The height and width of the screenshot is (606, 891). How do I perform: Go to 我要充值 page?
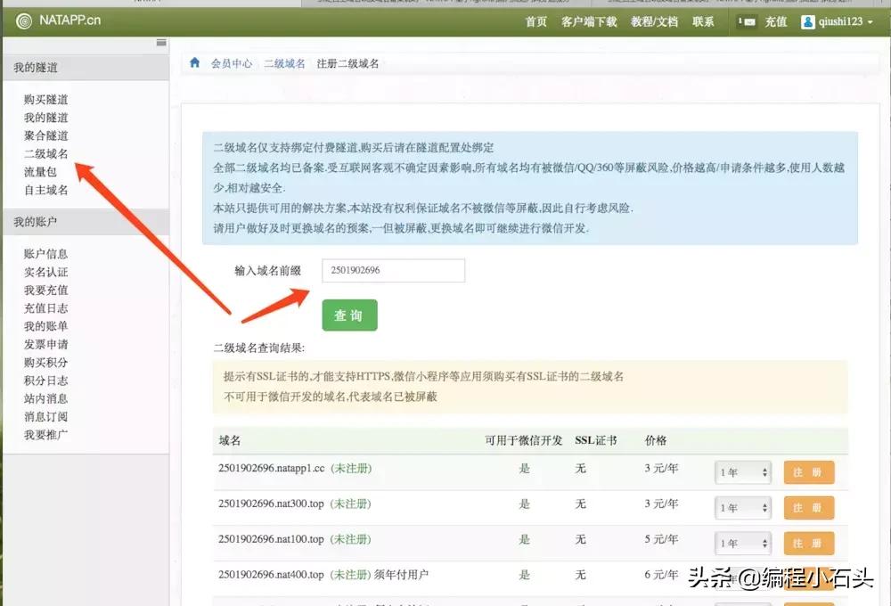tap(45, 290)
